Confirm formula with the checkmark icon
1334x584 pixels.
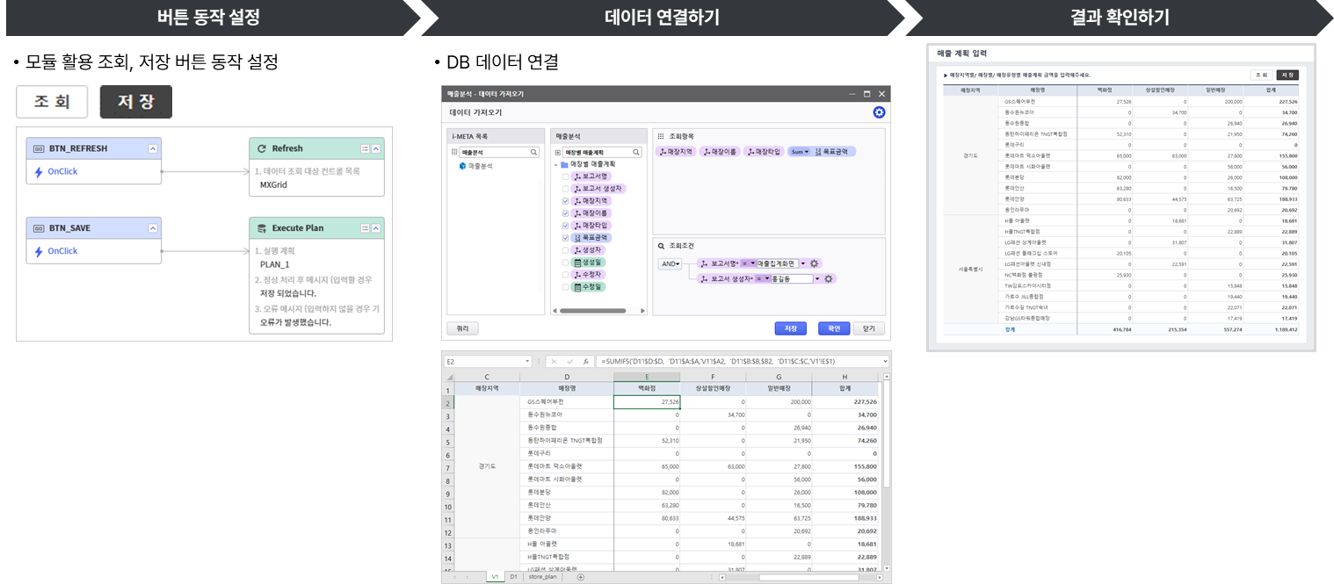point(570,361)
